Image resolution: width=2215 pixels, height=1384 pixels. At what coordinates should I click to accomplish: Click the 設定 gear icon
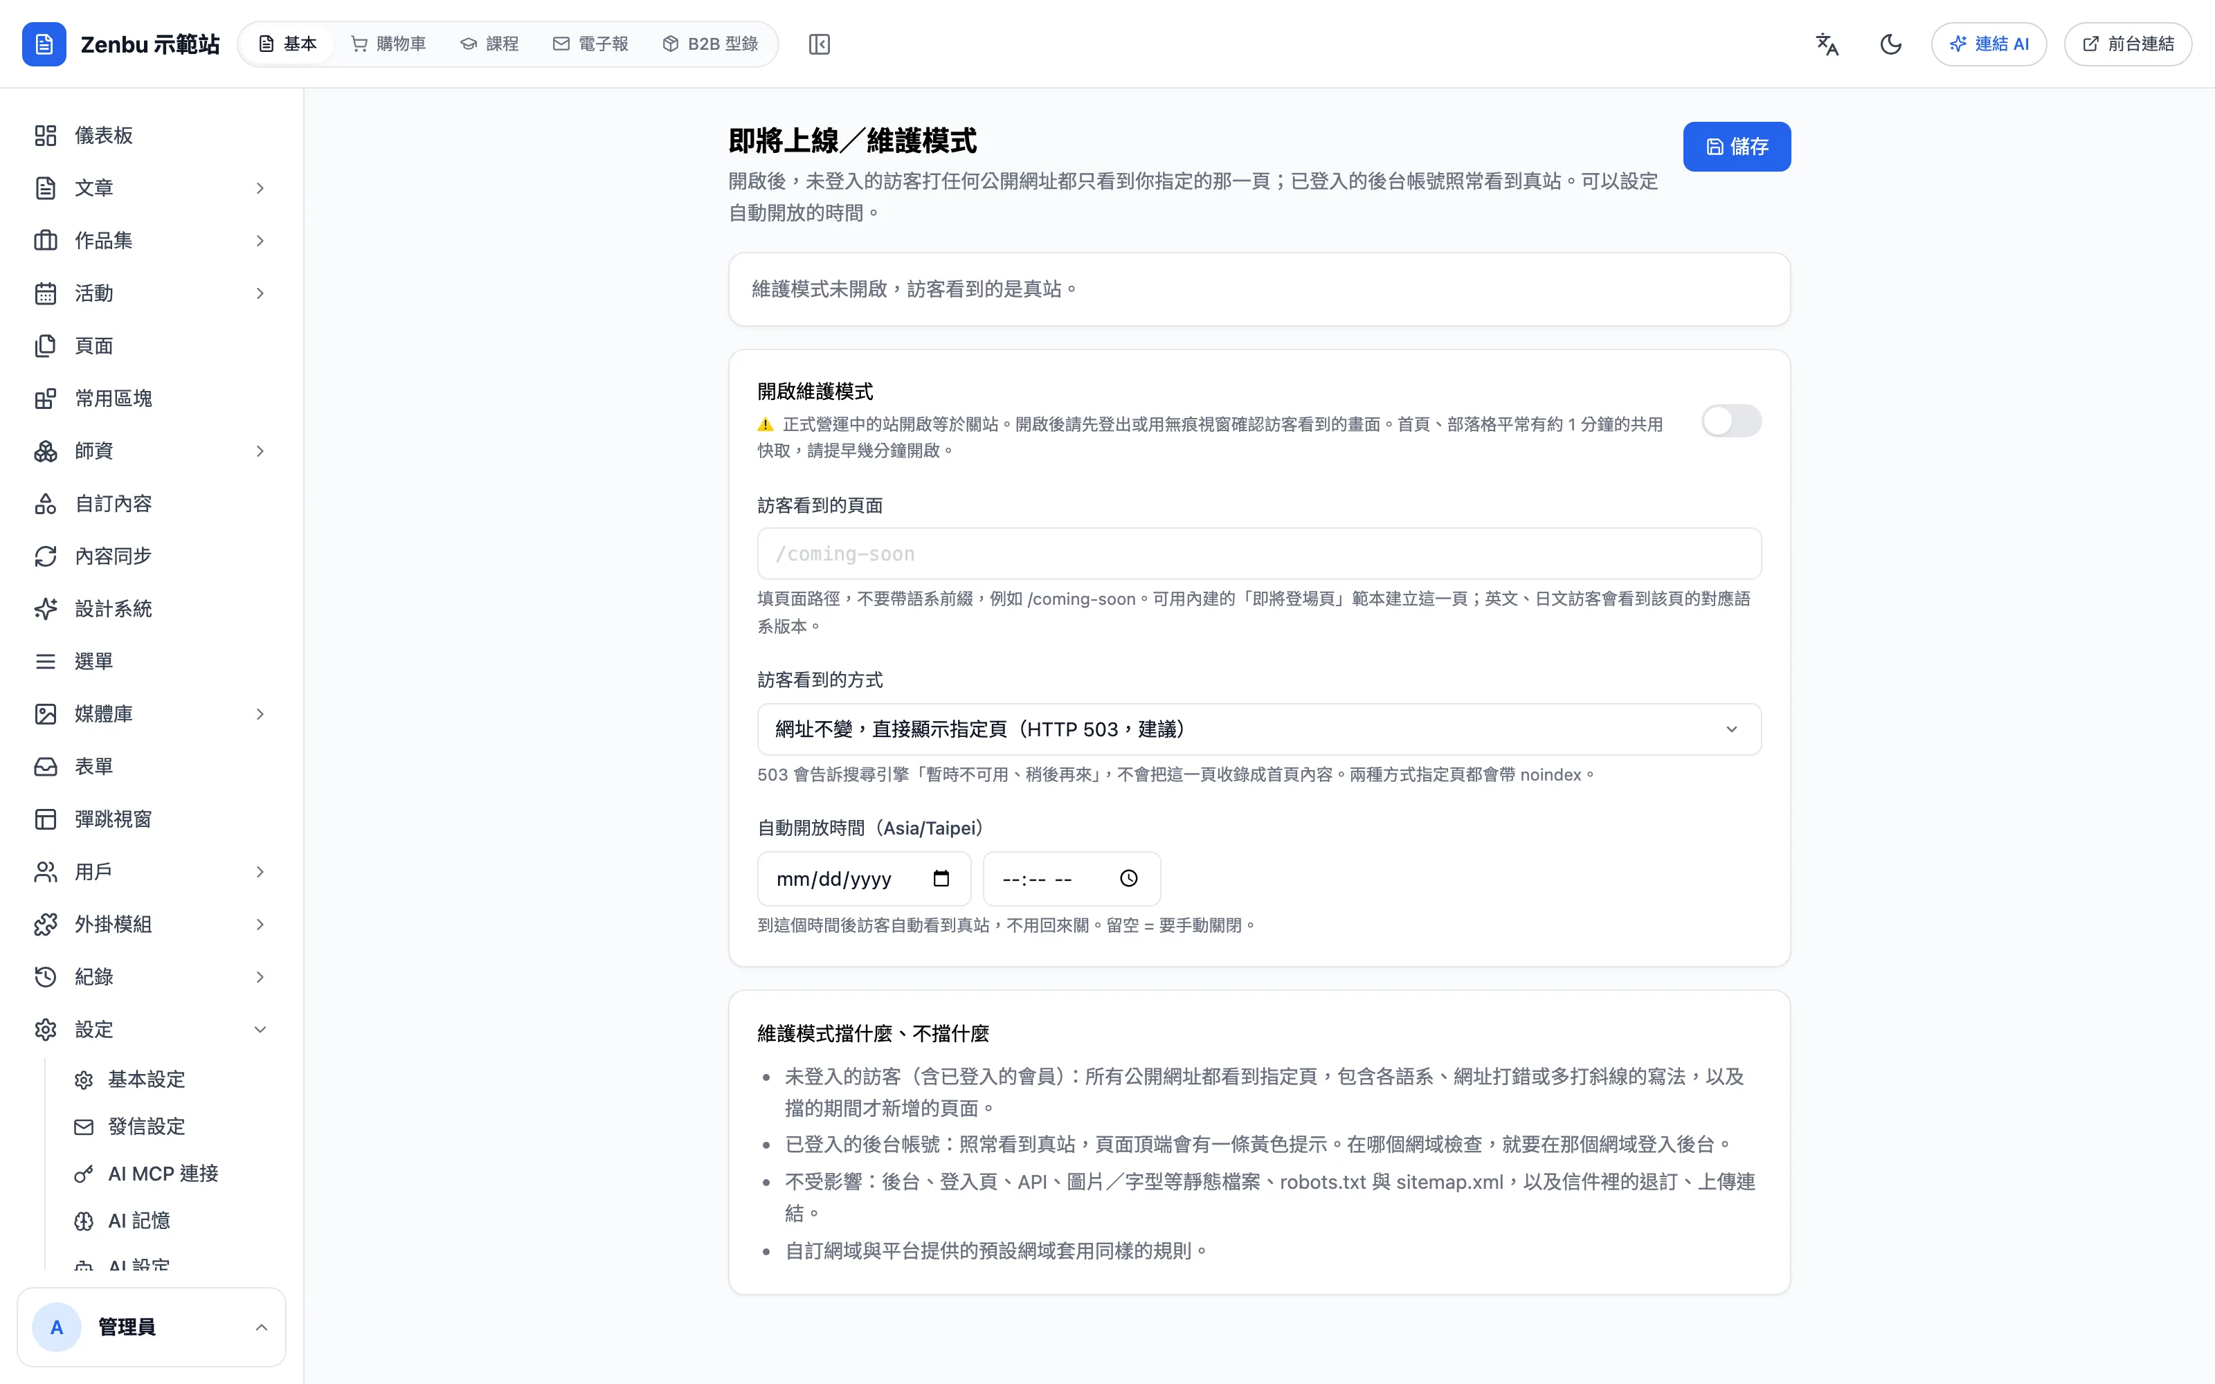tap(46, 1030)
